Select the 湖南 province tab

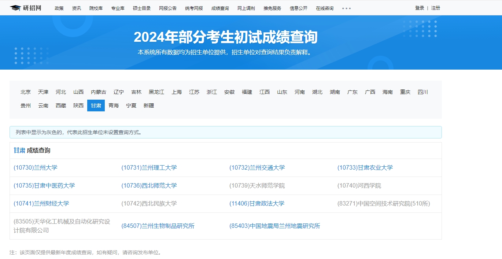pyautogui.click(x=335, y=92)
